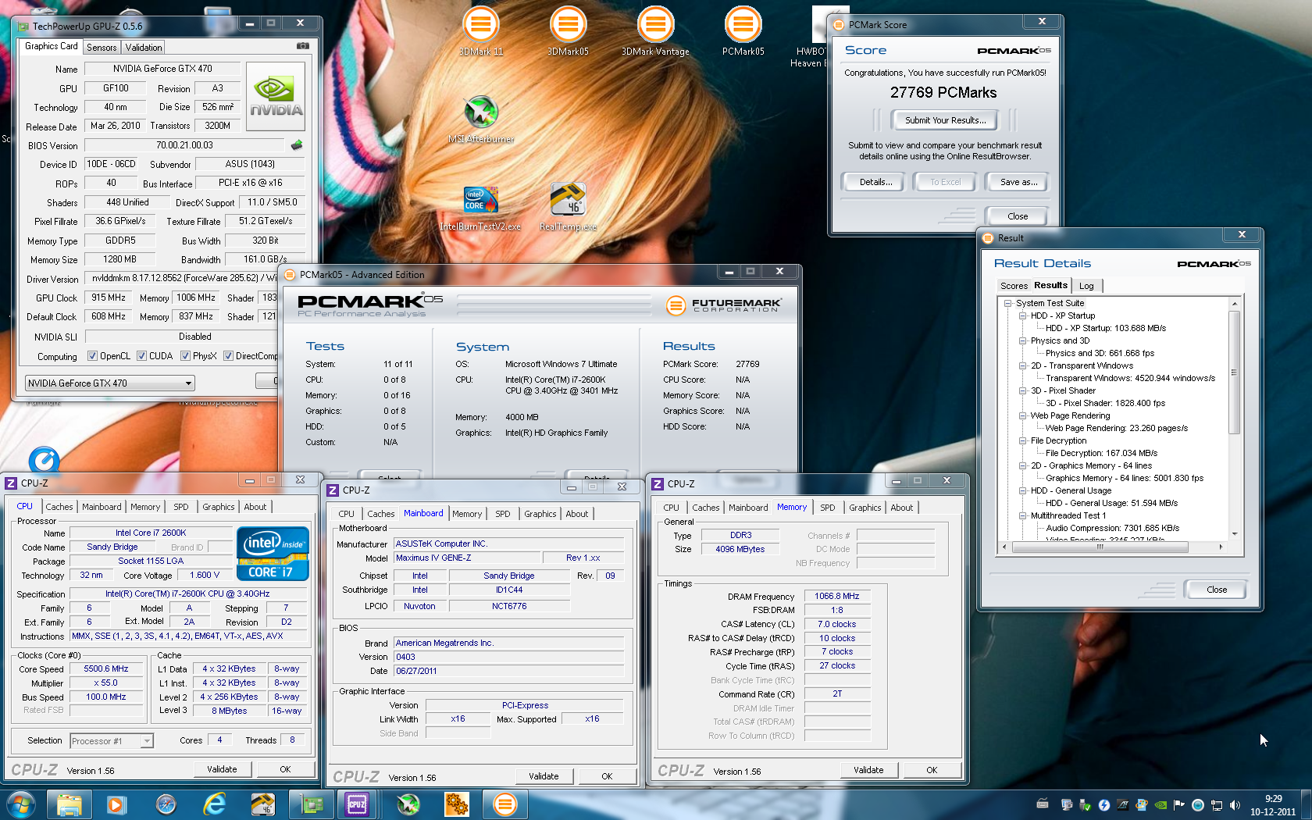Click the Intel Core i7 logo in CPU-Z

tap(273, 554)
